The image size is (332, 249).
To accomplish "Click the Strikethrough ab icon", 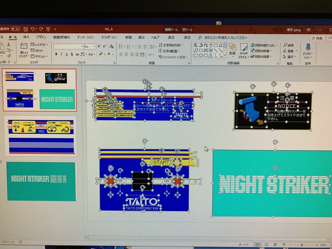I will tap(77, 54).
